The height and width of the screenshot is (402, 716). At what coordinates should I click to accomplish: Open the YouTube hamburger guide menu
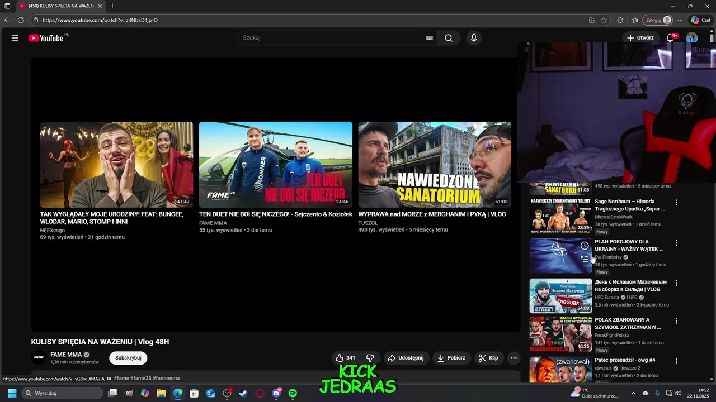coord(15,38)
